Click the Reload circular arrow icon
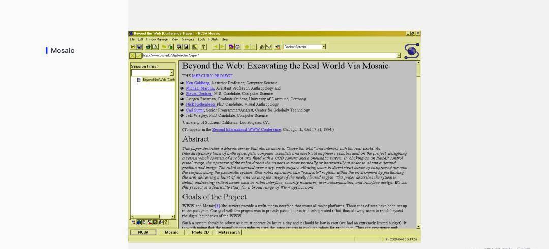The width and height of the screenshot is (549, 249). [238, 47]
